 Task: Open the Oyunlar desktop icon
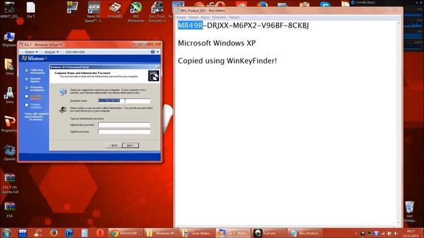point(9,153)
